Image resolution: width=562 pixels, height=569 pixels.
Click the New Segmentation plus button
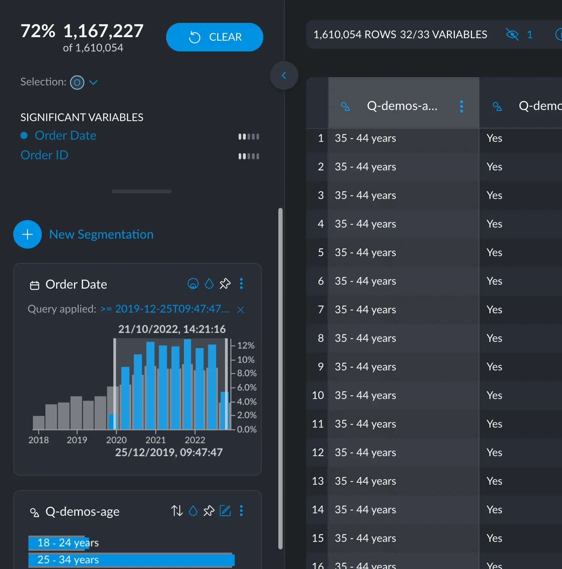[x=28, y=234]
